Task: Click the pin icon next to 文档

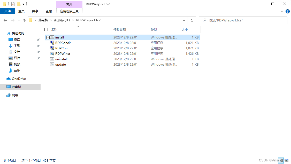Action: (x=39, y=52)
